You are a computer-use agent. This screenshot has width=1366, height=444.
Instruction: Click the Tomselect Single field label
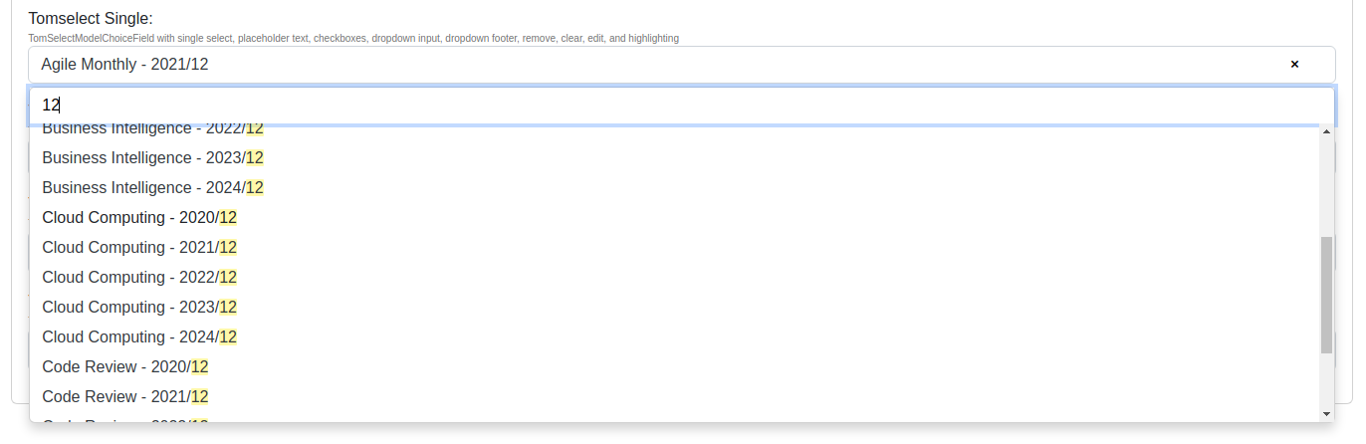(x=91, y=19)
